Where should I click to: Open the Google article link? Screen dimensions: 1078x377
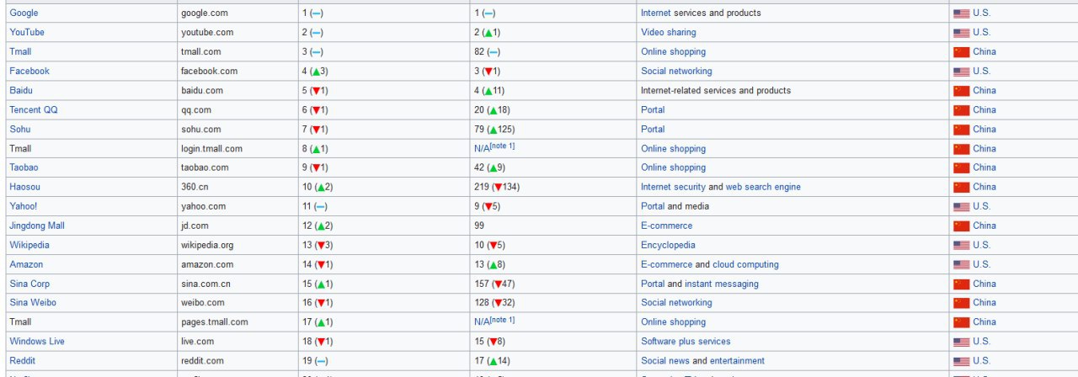[x=24, y=13]
